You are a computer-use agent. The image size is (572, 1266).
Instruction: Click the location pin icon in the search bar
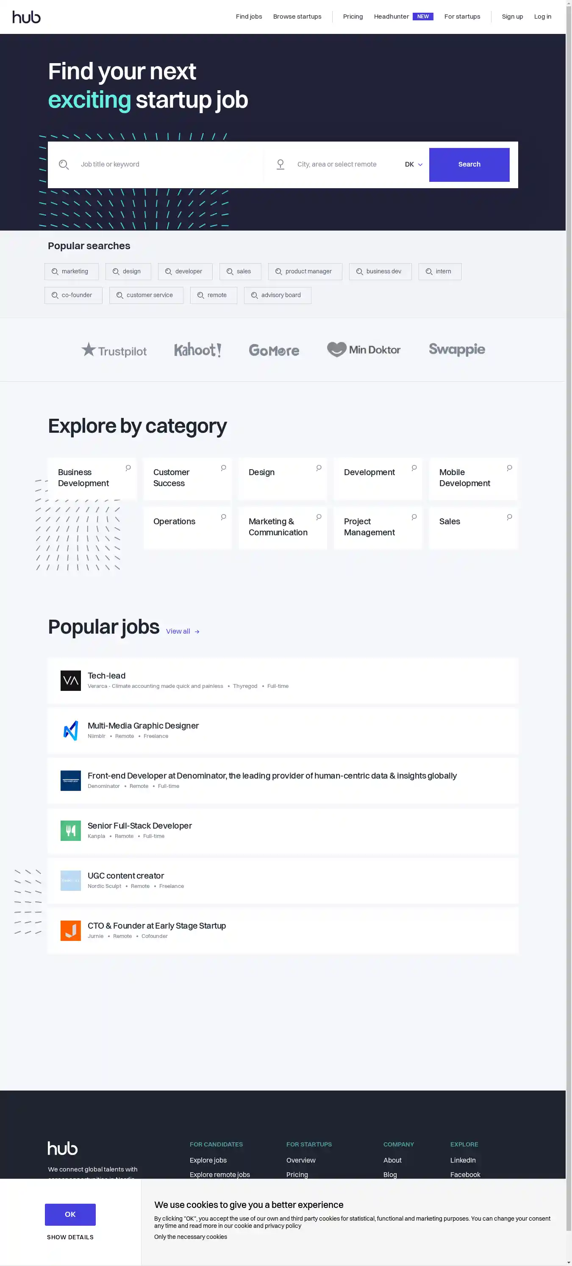coord(280,164)
